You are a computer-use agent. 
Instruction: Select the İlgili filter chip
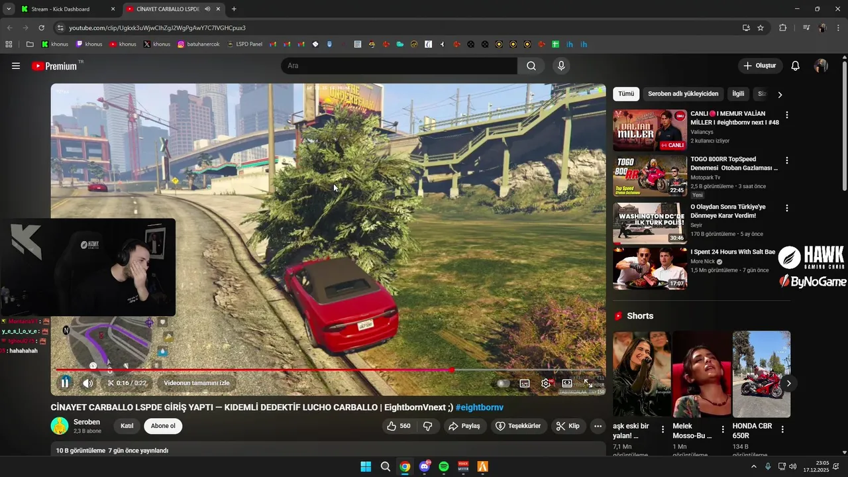pyautogui.click(x=738, y=94)
